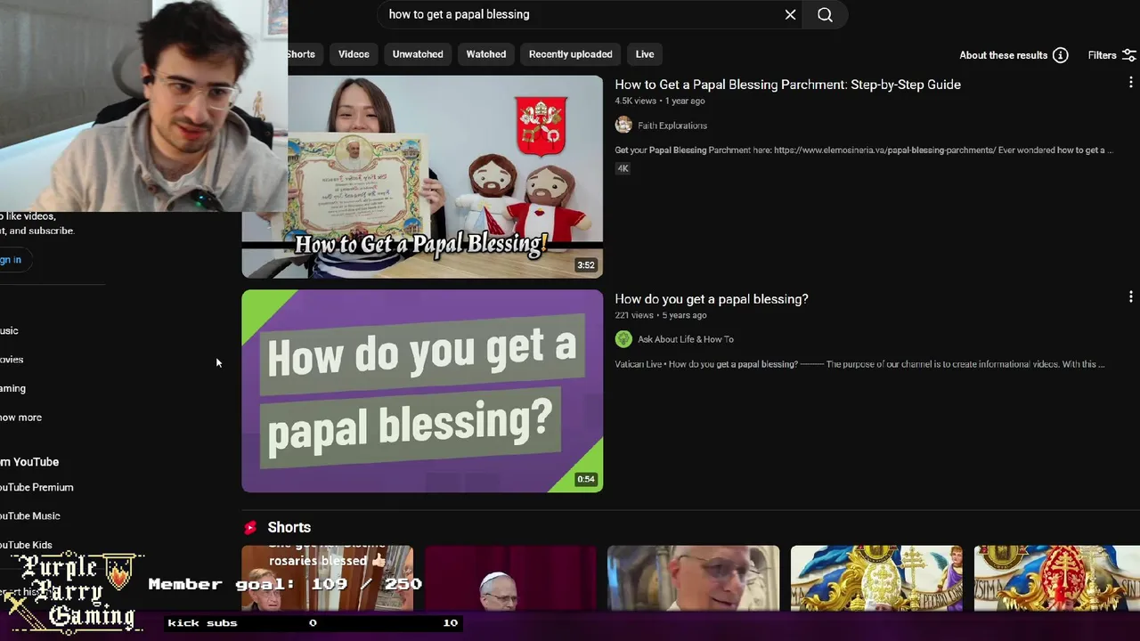Click the 0:54 duration badge
The height and width of the screenshot is (641, 1140).
click(x=585, y=479)
